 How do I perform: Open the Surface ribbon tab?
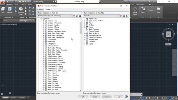coord(23,4)
